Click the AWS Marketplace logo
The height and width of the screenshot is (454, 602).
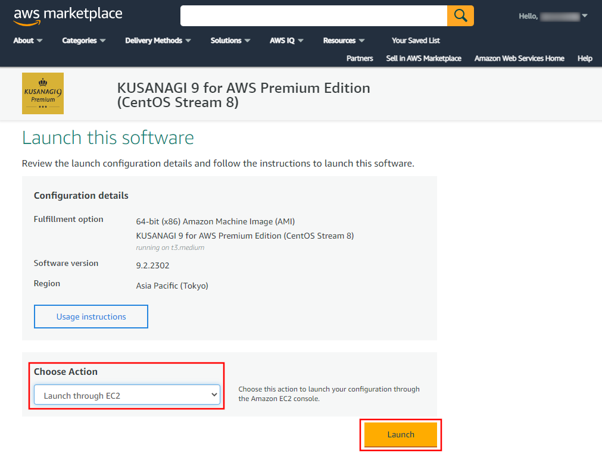coord(68,15)
